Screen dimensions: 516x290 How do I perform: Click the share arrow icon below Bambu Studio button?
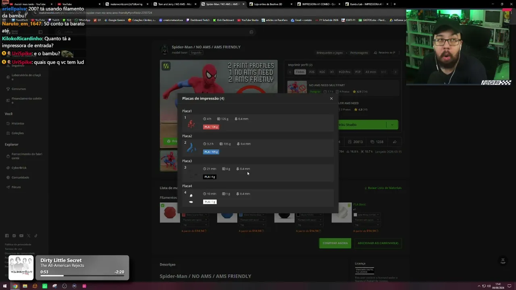(395, 142)
